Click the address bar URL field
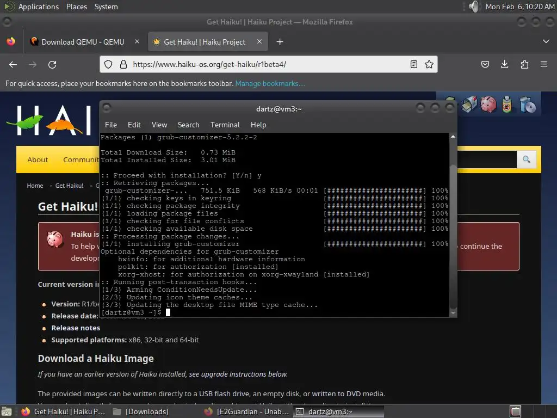The image size is (557, 418). point(268,64)
